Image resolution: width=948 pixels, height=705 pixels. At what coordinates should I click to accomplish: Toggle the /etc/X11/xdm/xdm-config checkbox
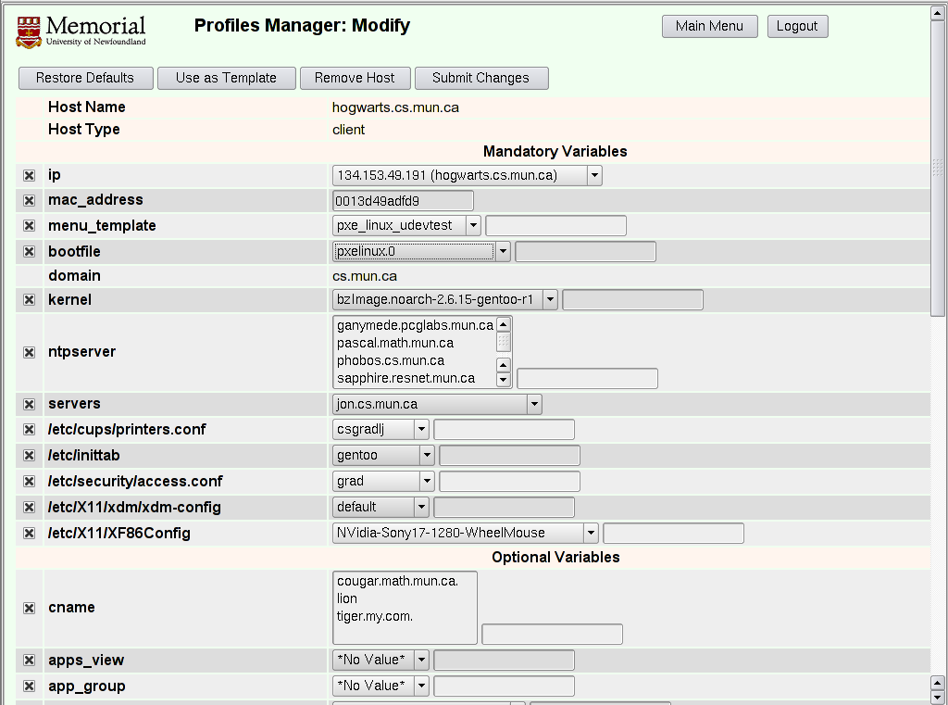pos(29,508)
